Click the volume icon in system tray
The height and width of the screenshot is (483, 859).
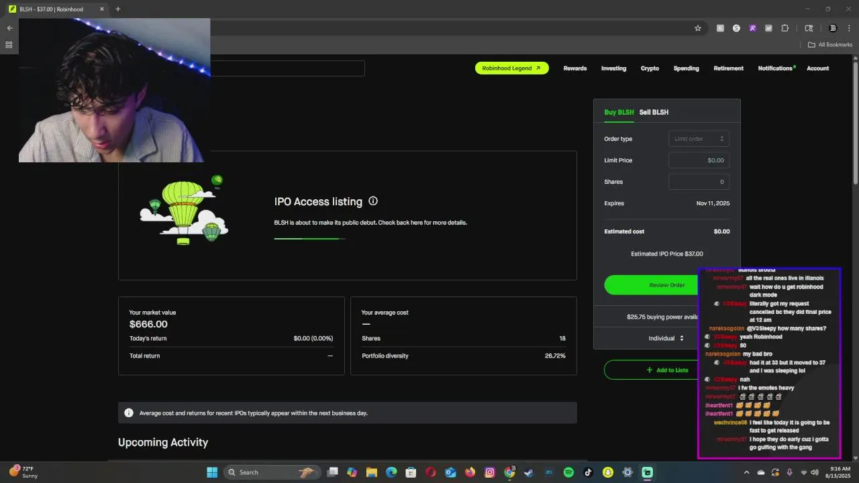(815, 472)
